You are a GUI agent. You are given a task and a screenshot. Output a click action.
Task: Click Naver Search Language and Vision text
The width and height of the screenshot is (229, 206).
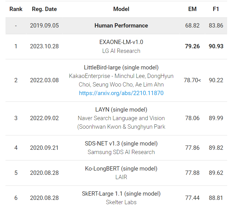tap(121, 118)
